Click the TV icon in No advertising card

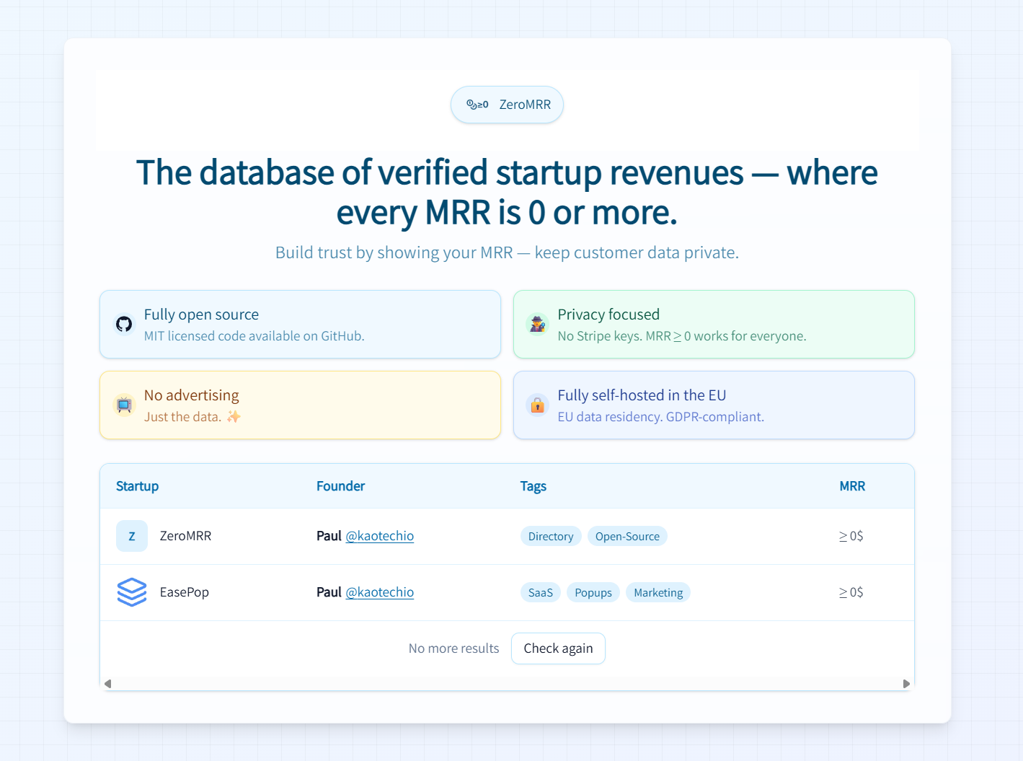tap(124, 405)
